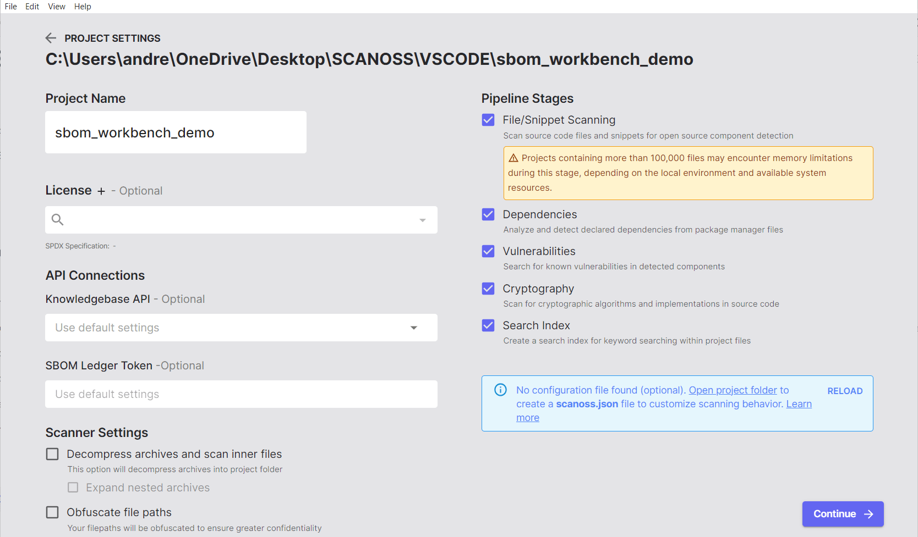
Task: Toggle the Vulnerabilities checkbox off
Action: coord(488,251)
